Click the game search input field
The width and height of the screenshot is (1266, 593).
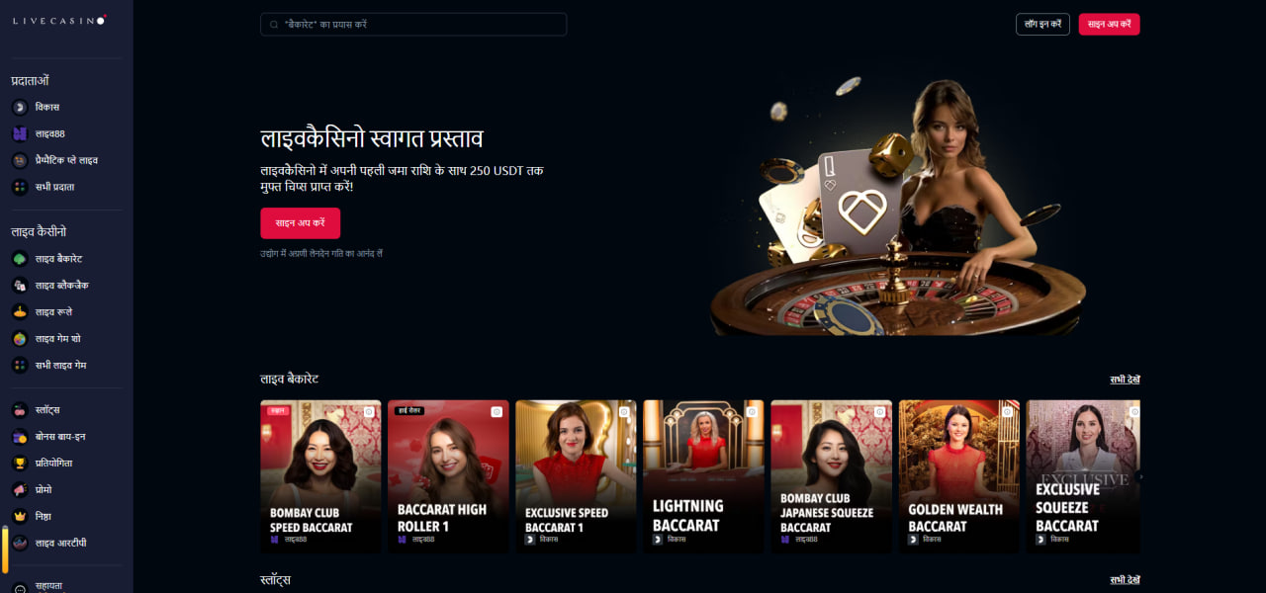point(413,24)
